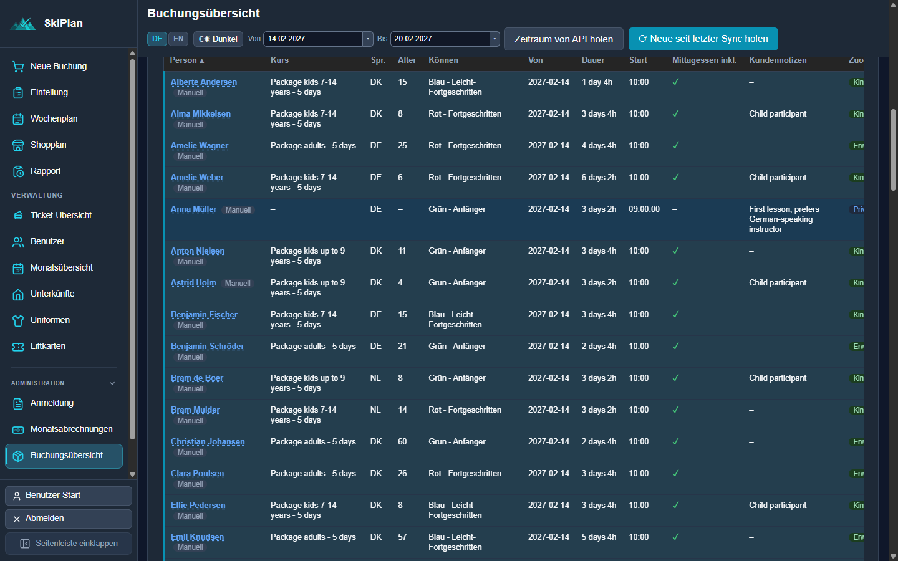Click the Kundennotizen column header
The image size is (898, 561).
click(778, 60)
